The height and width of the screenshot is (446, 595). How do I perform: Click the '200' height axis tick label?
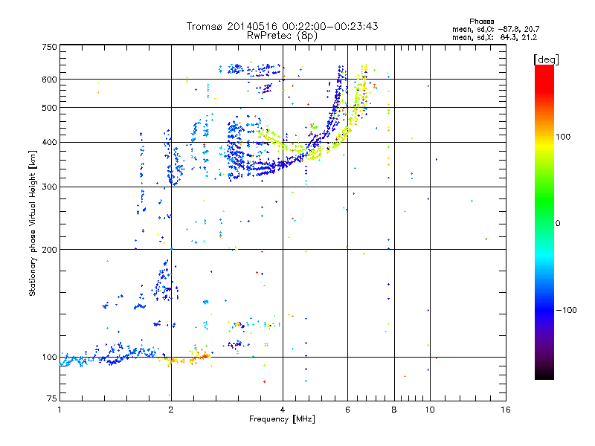point(49,250)
